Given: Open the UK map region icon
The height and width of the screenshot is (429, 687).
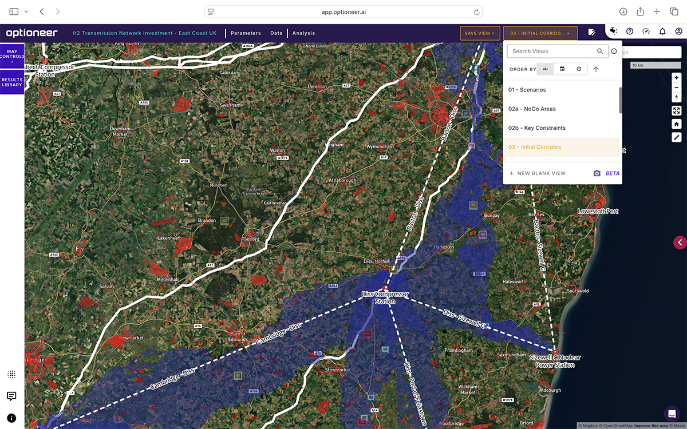Looking at the screenshot, I should [614, 31].
